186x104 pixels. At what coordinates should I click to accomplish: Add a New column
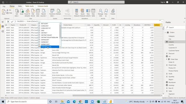pos(88,13)
